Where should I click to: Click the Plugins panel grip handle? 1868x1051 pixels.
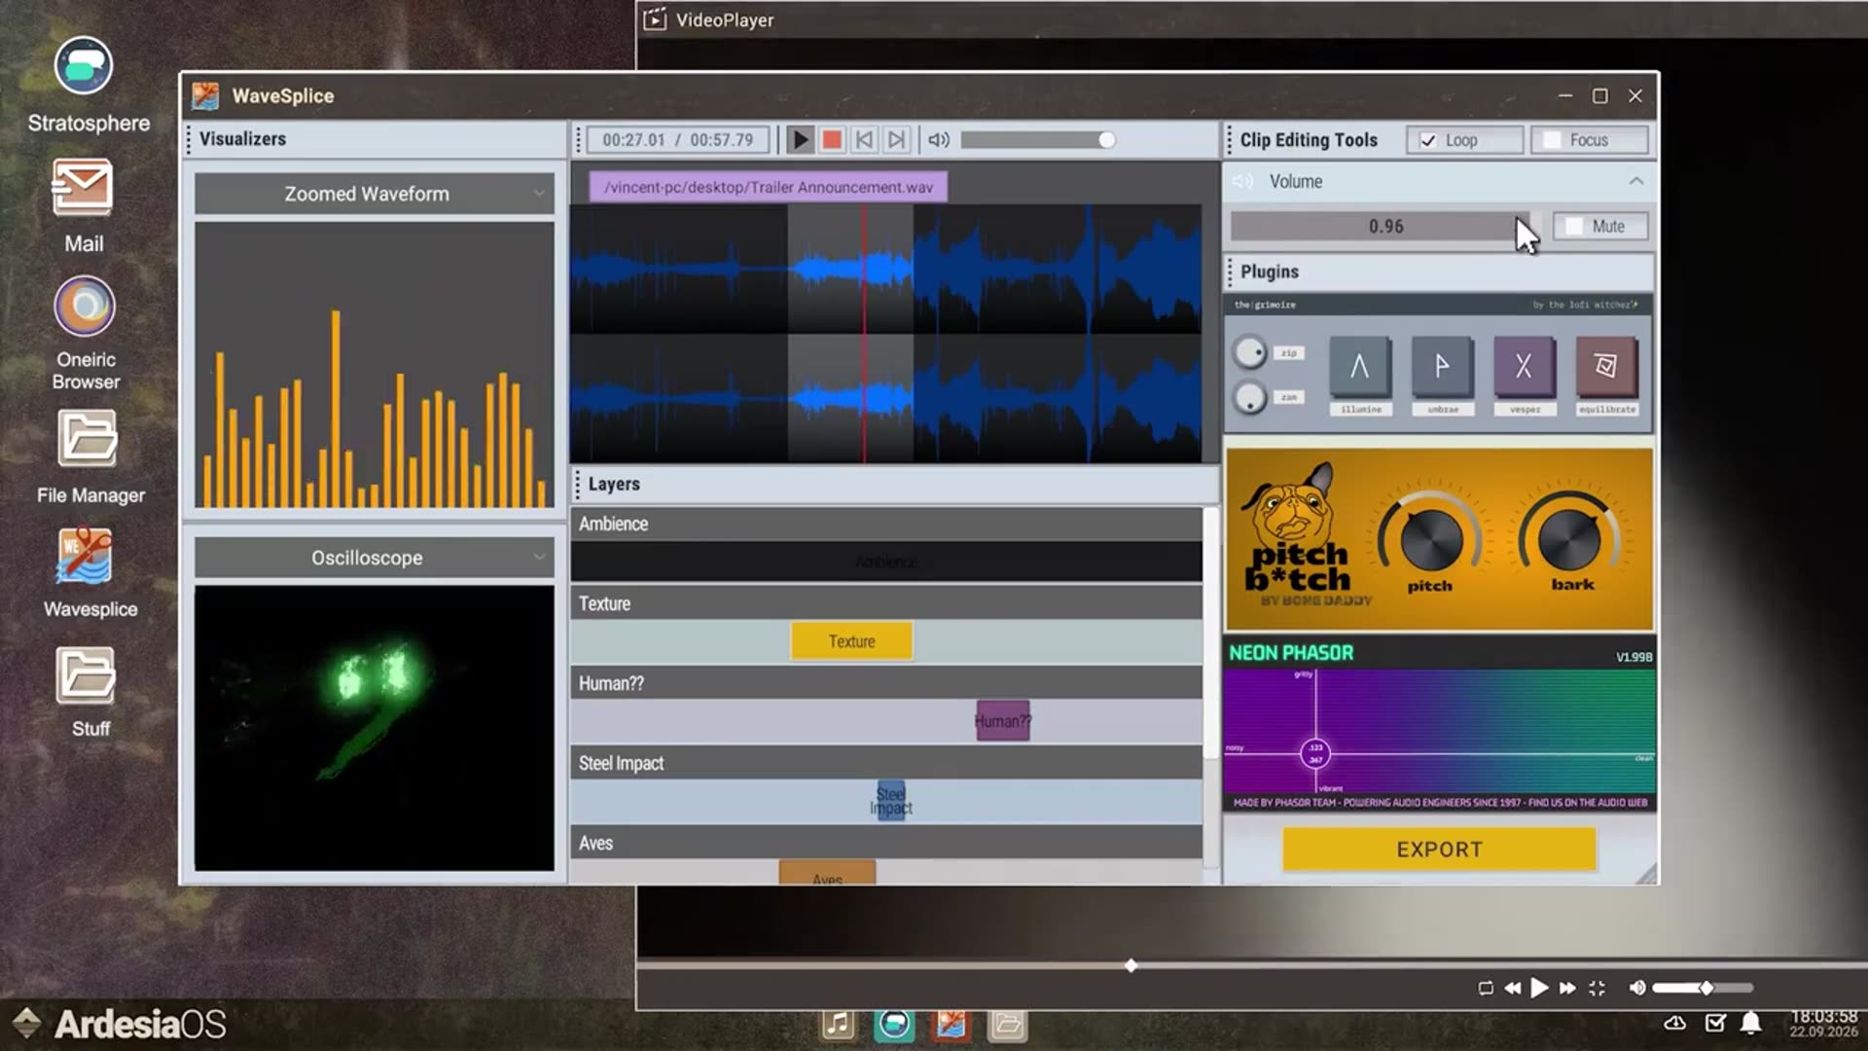(x=1230, y=272)
